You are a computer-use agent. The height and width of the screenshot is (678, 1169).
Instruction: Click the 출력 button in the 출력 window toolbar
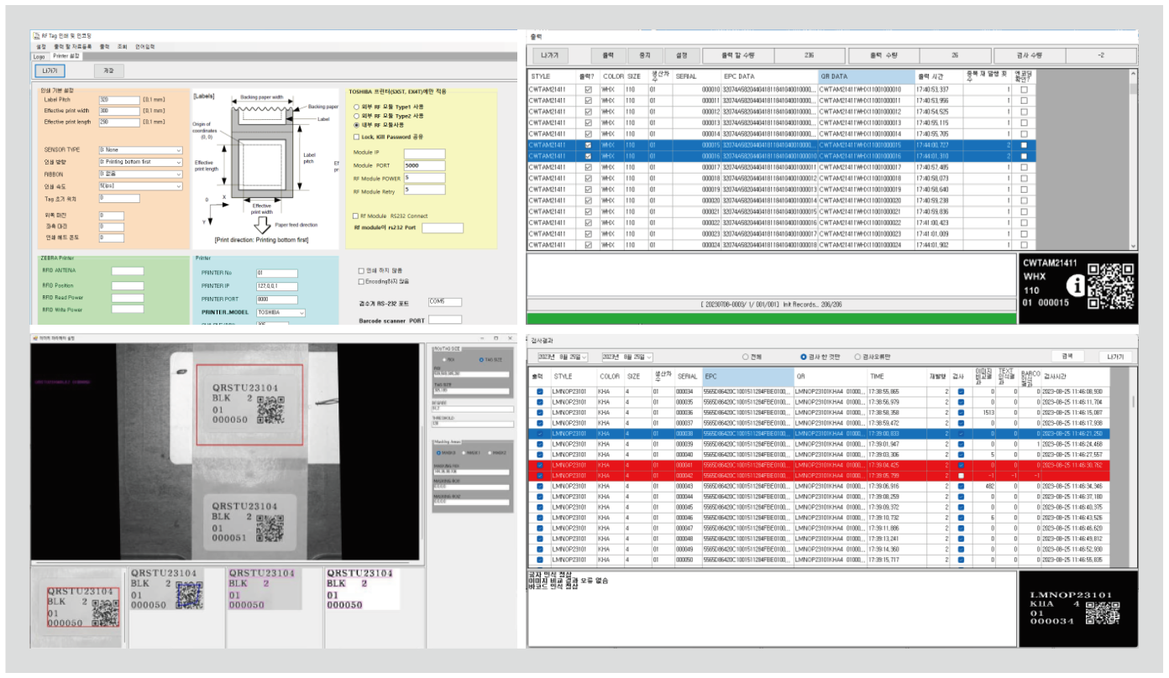(608, 55)
